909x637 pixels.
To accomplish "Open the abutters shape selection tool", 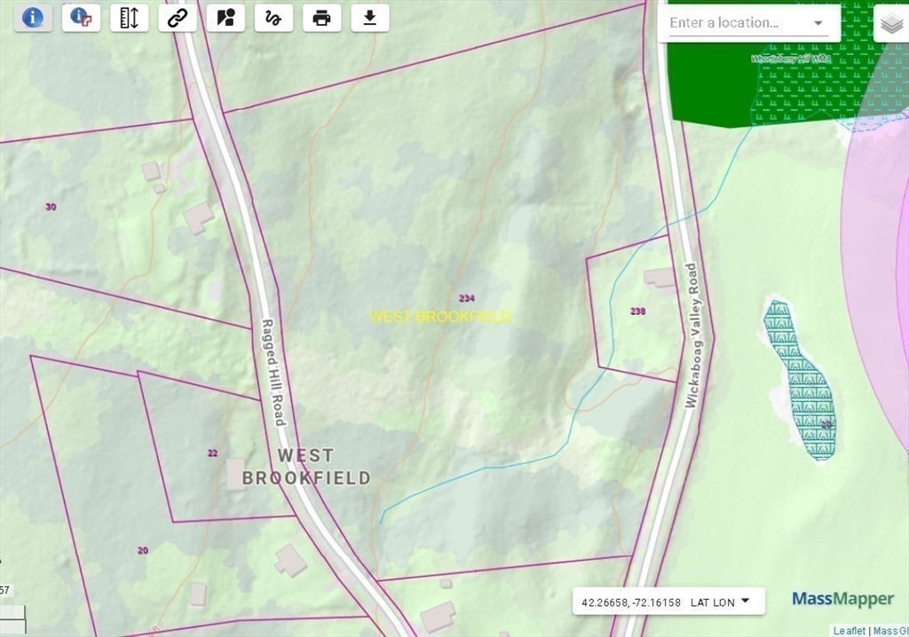I will pyautogui.click(x=225, y=18).
